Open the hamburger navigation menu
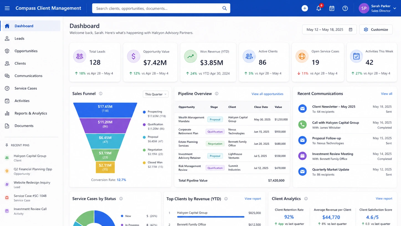The image size is (401, 226). click(x=7, y=8)
